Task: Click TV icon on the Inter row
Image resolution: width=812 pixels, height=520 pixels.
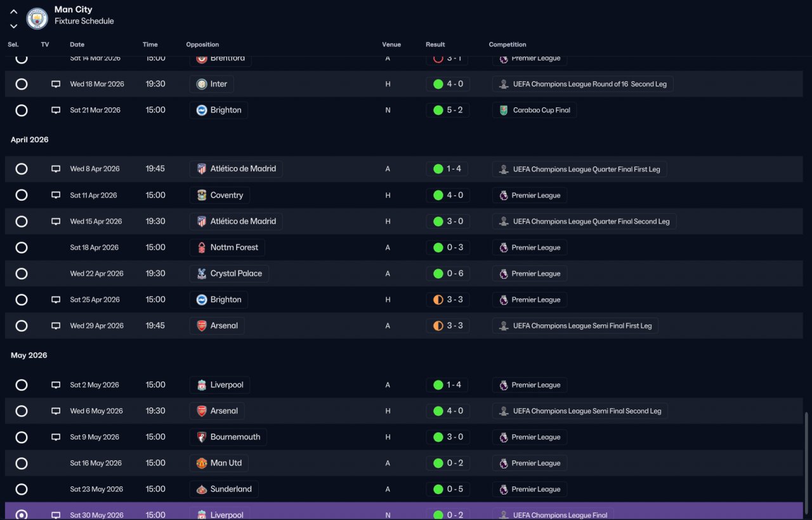Action: coord(56,84)
